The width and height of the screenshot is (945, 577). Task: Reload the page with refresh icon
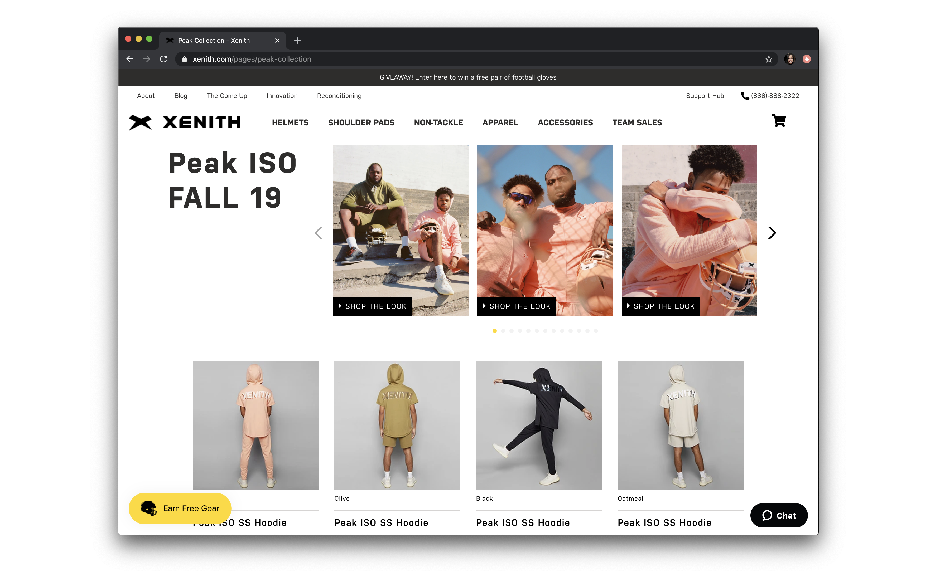164,59
